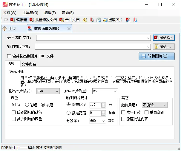Enable 隐藏批注内容 checkbox
Viewport: 181px width, 151px height.
coord(123,119)
